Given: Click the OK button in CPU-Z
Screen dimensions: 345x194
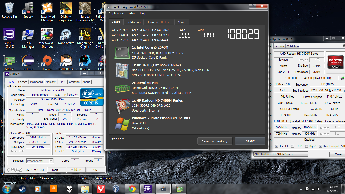Looking at the screenshot, I should [x=95, y=170].
